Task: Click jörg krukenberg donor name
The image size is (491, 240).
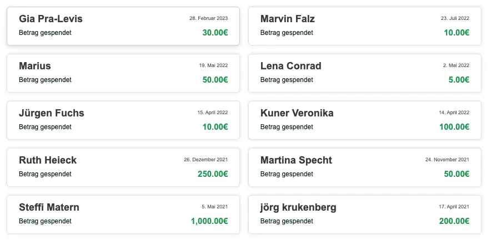Action: pos(298,207)
